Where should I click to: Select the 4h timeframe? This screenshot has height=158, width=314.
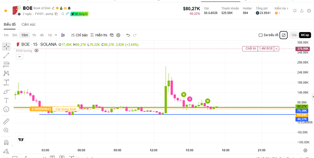point(42,35)
